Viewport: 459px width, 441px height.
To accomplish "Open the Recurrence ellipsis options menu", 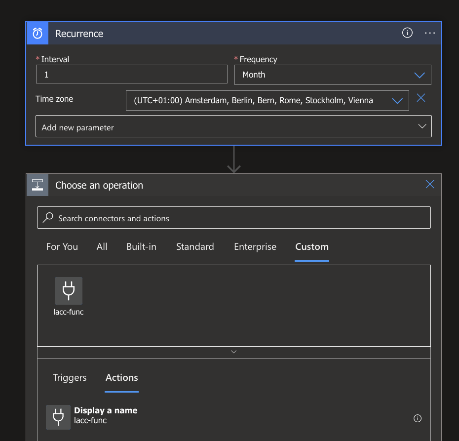I will (x=430, y=33).
